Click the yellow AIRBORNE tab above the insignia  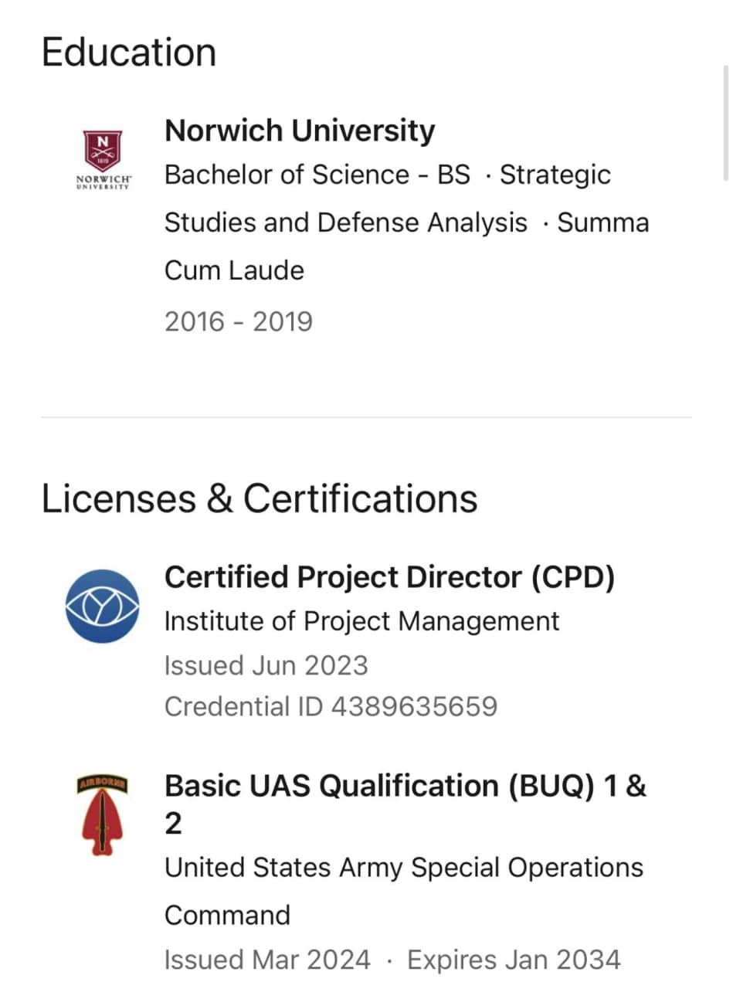[103, 786]
